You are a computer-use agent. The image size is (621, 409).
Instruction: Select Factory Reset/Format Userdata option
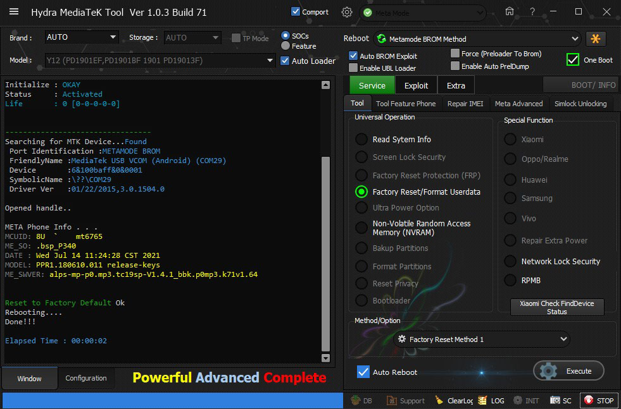(361, 192)
